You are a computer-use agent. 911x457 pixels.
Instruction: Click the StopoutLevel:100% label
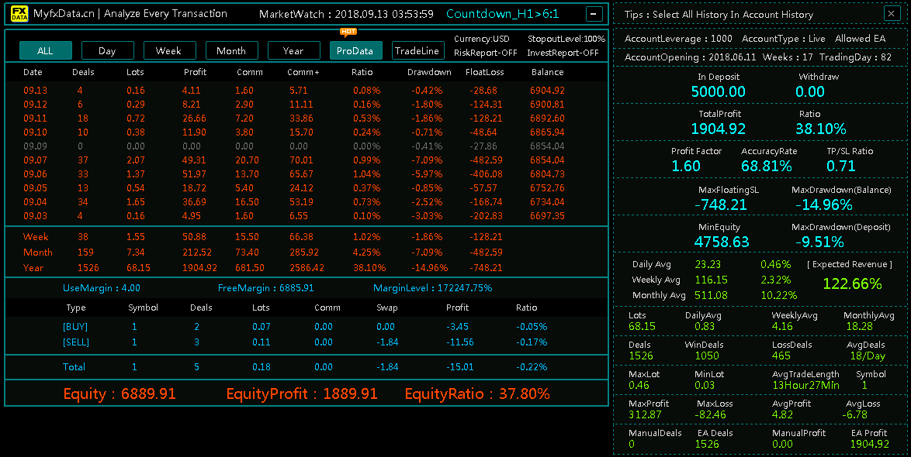[566, 39]
